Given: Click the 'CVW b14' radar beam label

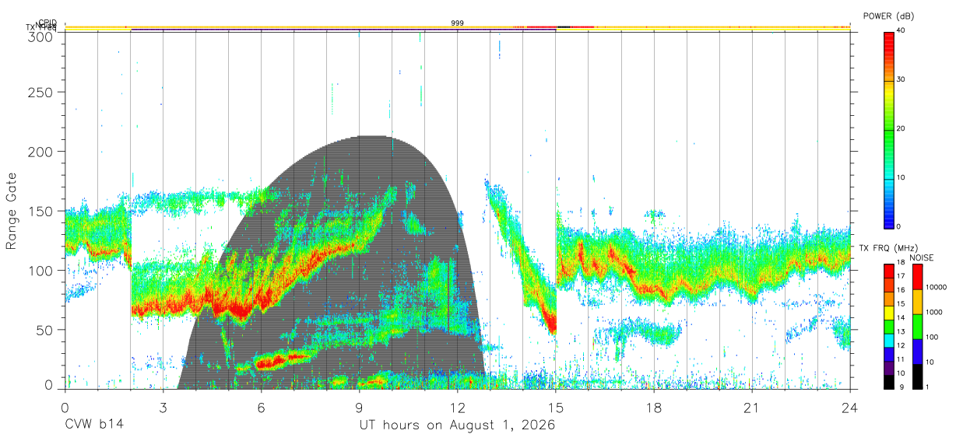Looking at the screenshot, I should pyautogui.click(x=94, y=425).
